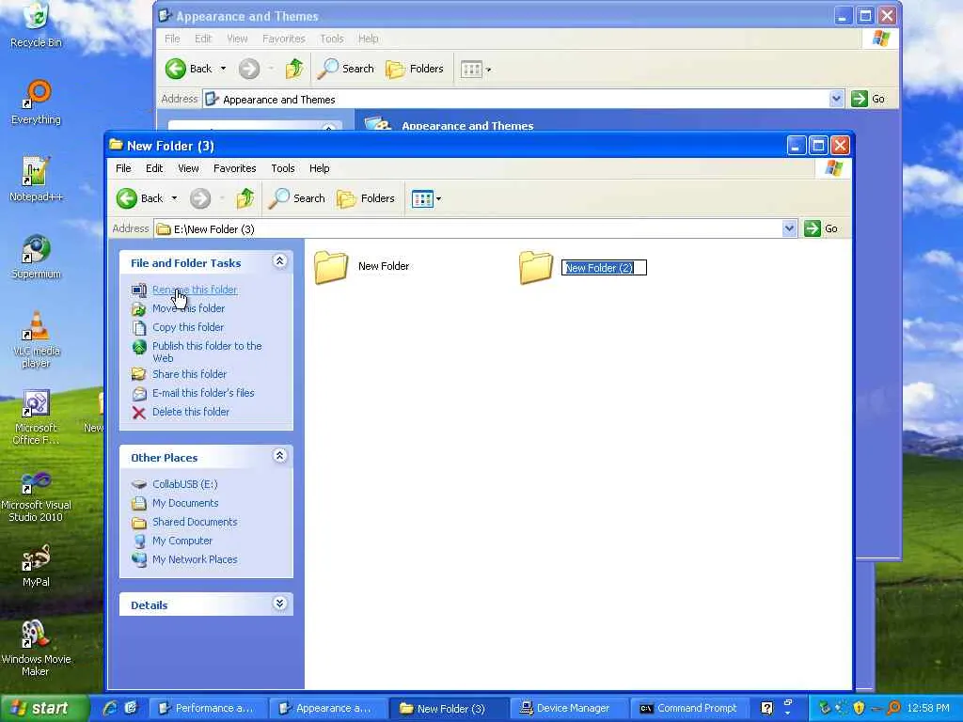Click the Go button next to the address bar
The image size is (963, 722).
pyautogui.click(x=822, y=228)
